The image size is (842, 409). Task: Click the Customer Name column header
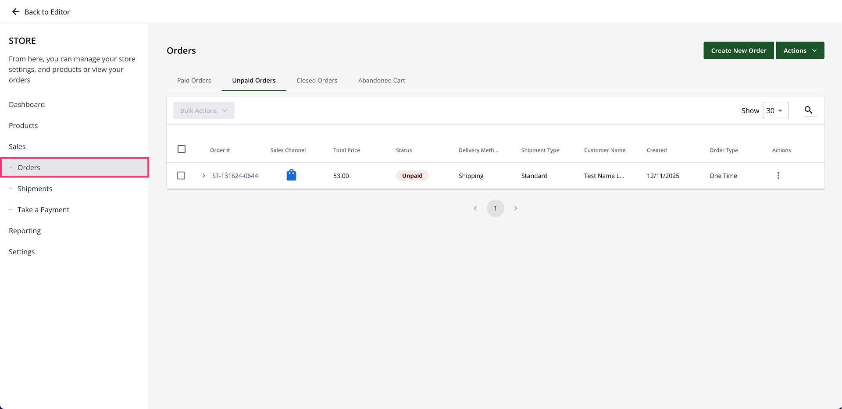(605, 150)
